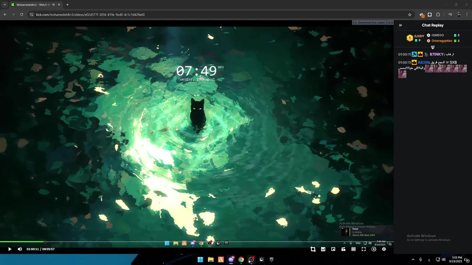This screenshot has width=472, height=265.
Task: Switch the keyboard input language indicator
Action: pos(429,260)
